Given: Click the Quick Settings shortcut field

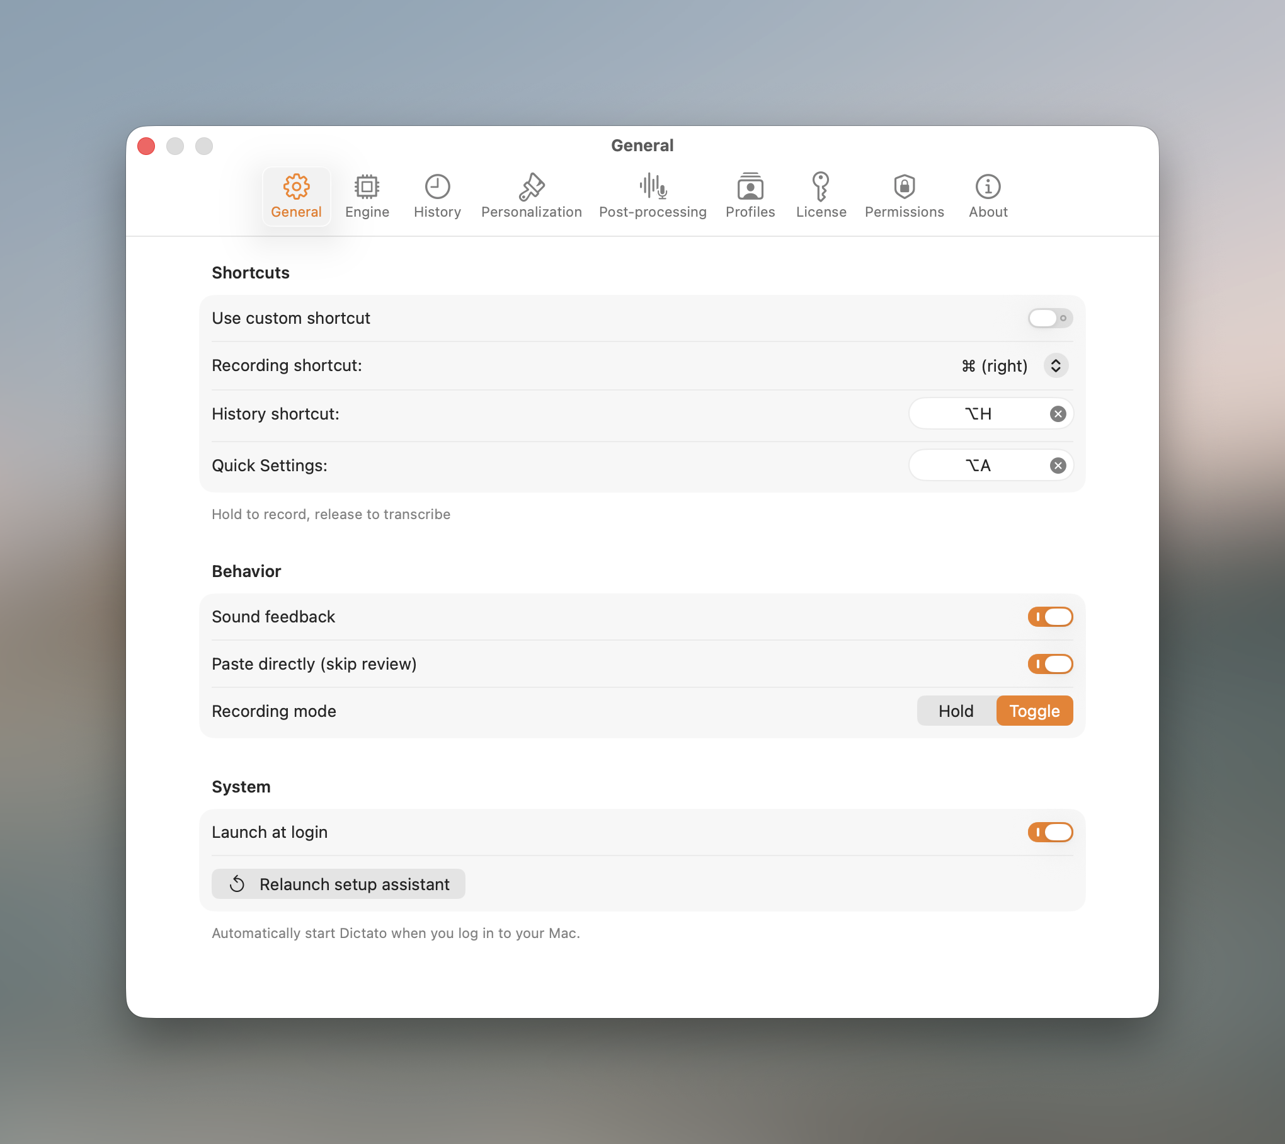Looking at the screenshot, I should click(991, 466).
